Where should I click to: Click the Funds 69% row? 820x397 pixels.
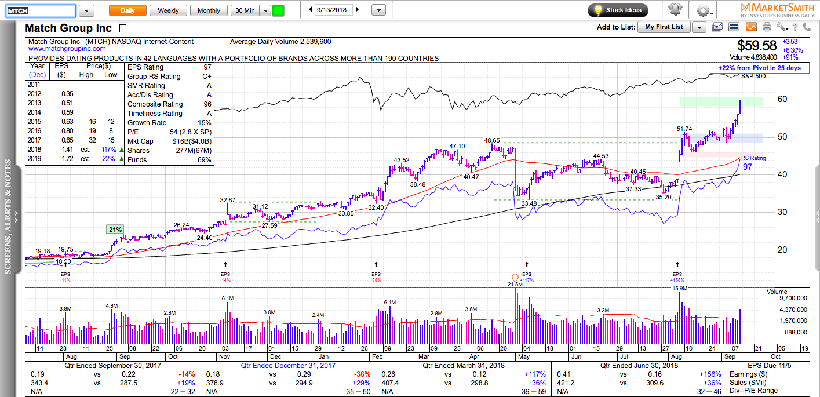(169, 159)
